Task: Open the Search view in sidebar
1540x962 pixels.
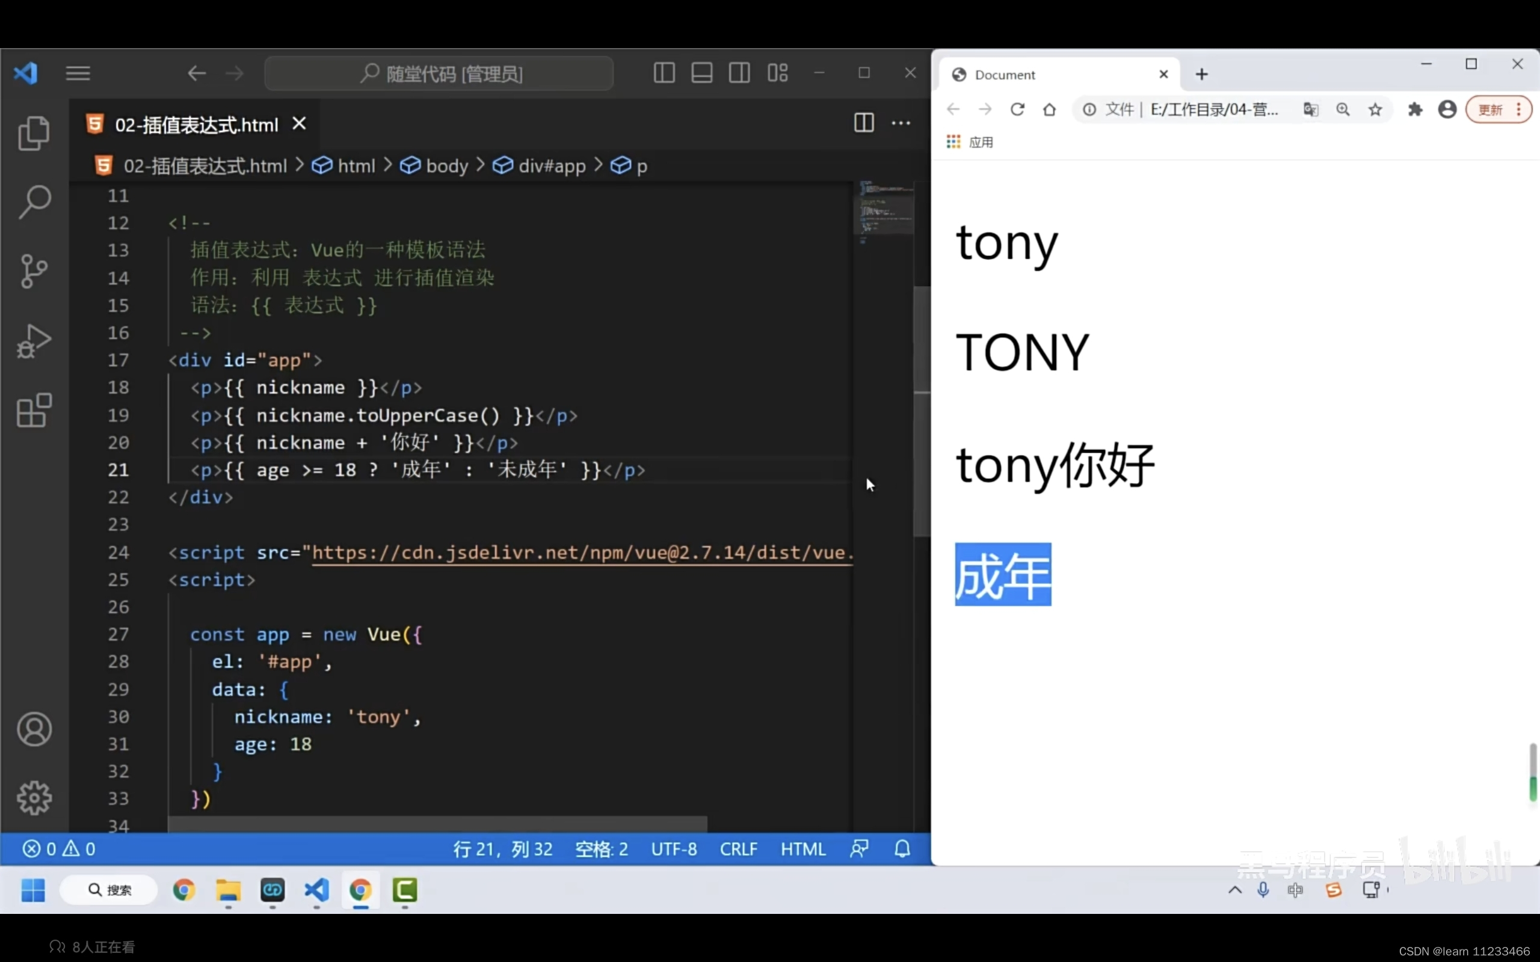Action: coord(34,203)
